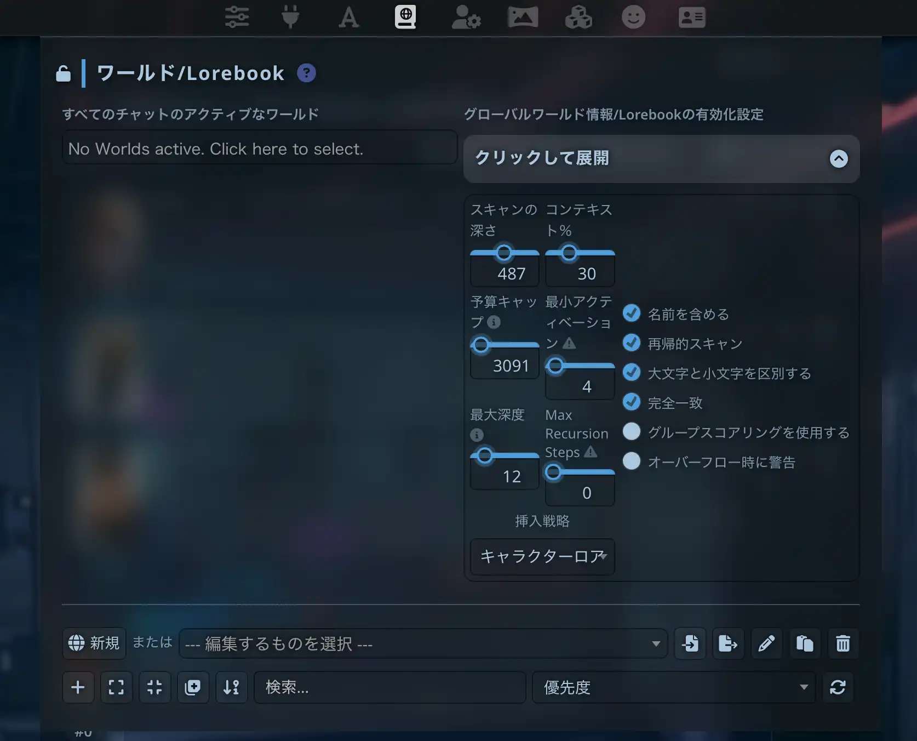Open the API connections plug icon
Image resolution: width=917 pixels, height=741 pixels.
(290, 17)
